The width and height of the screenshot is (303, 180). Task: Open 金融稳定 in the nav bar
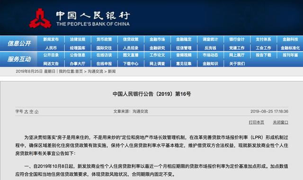[x=184, y=39]
